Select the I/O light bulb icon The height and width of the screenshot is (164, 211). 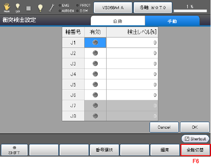(18, 7)
